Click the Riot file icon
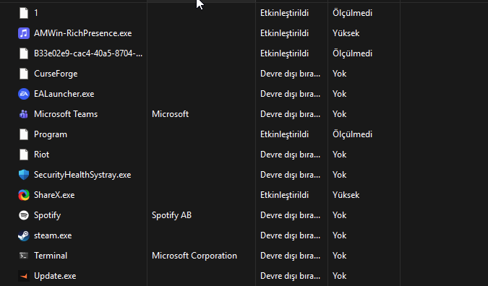Image resolution: width=488 pixels, height=286 pixels. [x=24, y=155]
